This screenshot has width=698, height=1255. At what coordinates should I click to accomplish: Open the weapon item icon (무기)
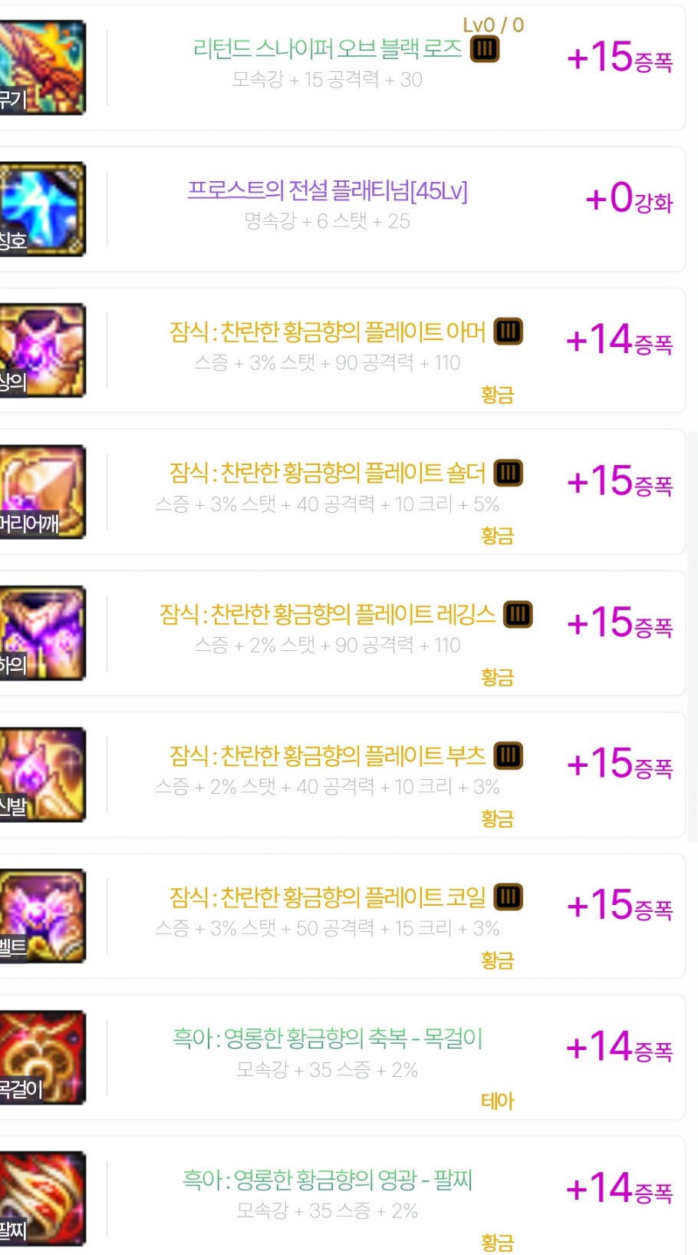(x=42, y=68)
